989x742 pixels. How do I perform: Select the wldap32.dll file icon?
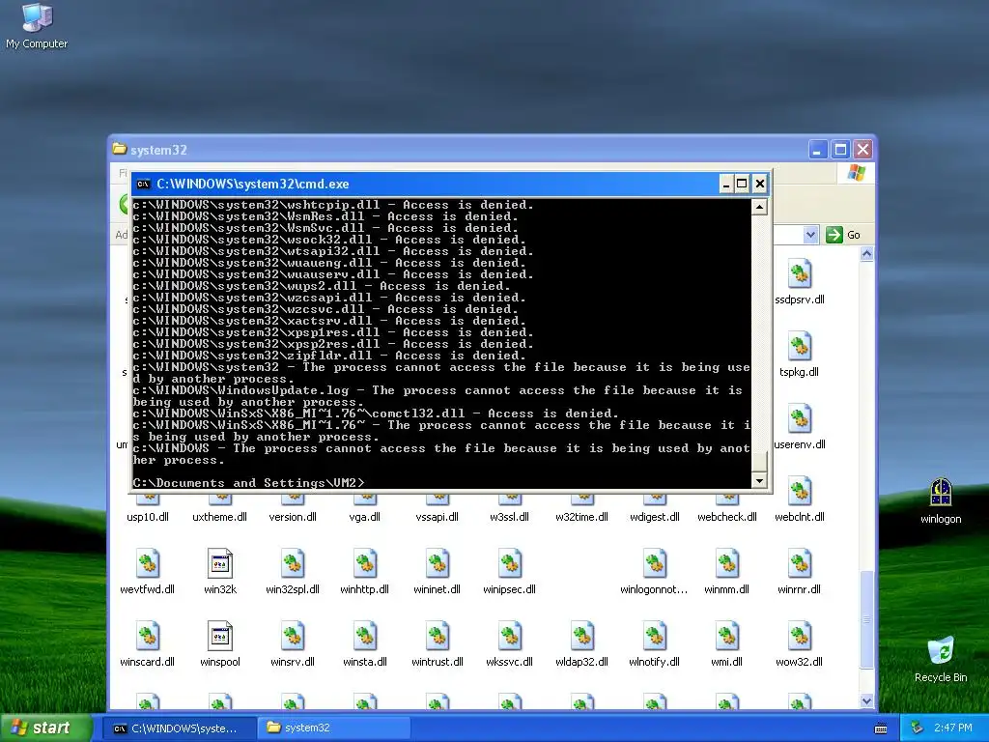point(581,636)
